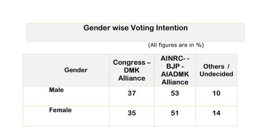Click the '(All figures are in %)' note
This screenshot has width=266, height=136.
[176, 45]
